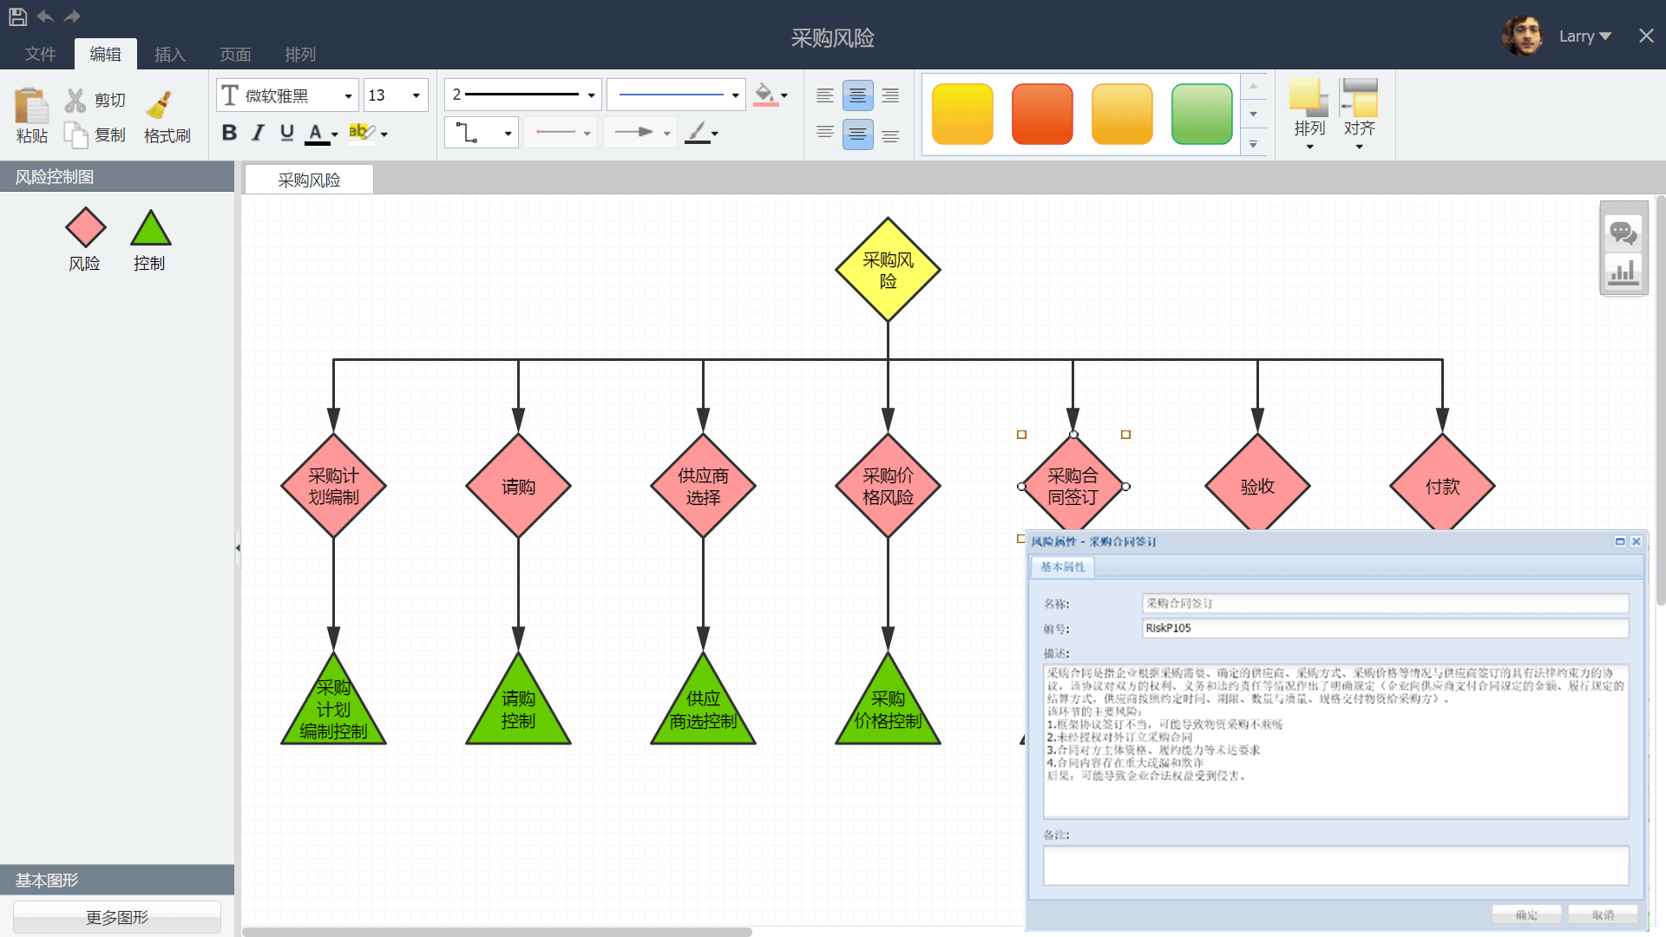Open the 文件 menu tab
Screen dimensions: 1666x937
[x=40, y=55]
